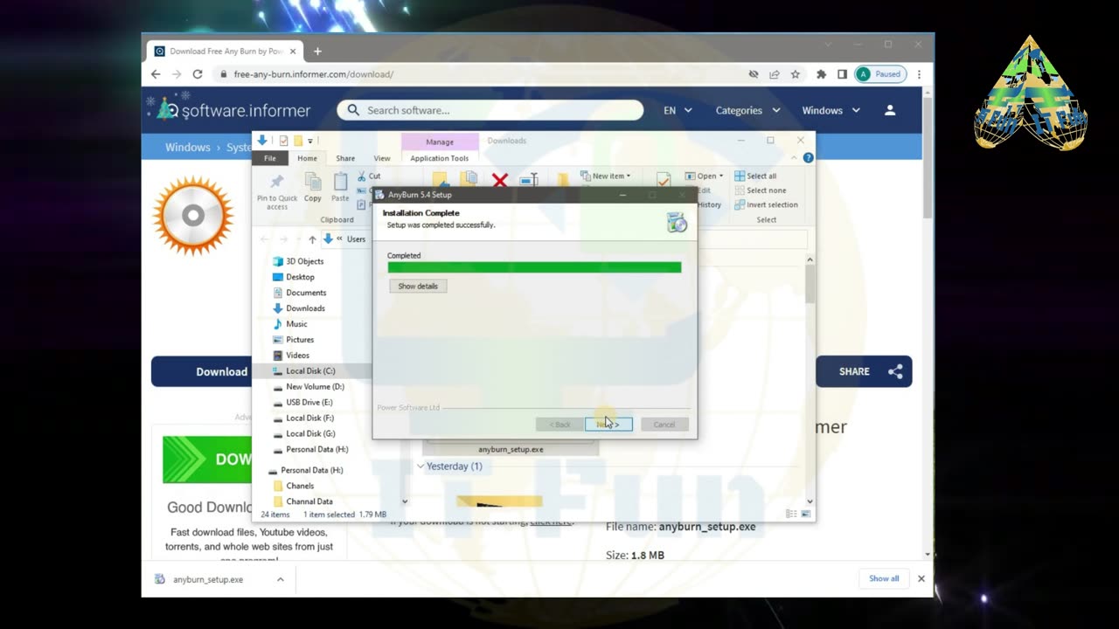Toggle the Chrome side panel icon
1119x629 pixels.
(x=842, y=74)
